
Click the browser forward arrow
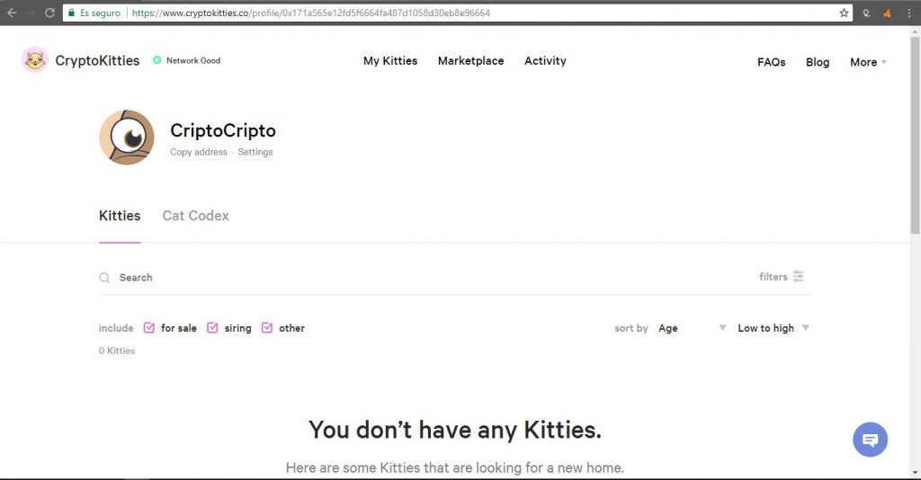pyautogui.click(x=31, y=13)
